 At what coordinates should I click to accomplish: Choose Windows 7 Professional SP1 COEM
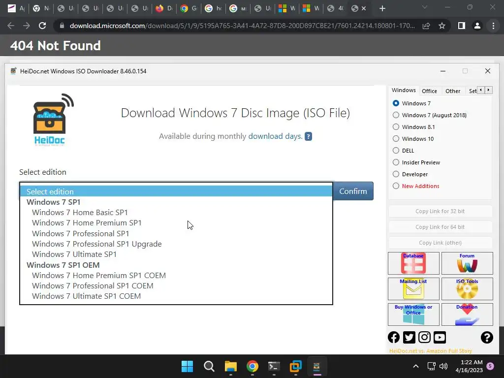176,286
